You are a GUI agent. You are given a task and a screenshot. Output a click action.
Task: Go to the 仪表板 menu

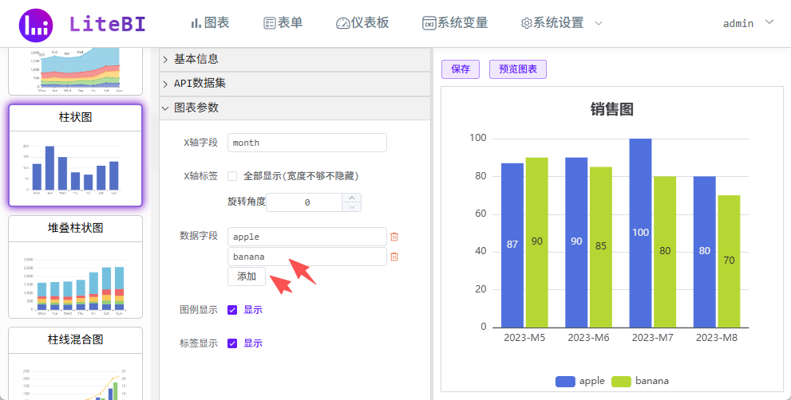[362, 23]
